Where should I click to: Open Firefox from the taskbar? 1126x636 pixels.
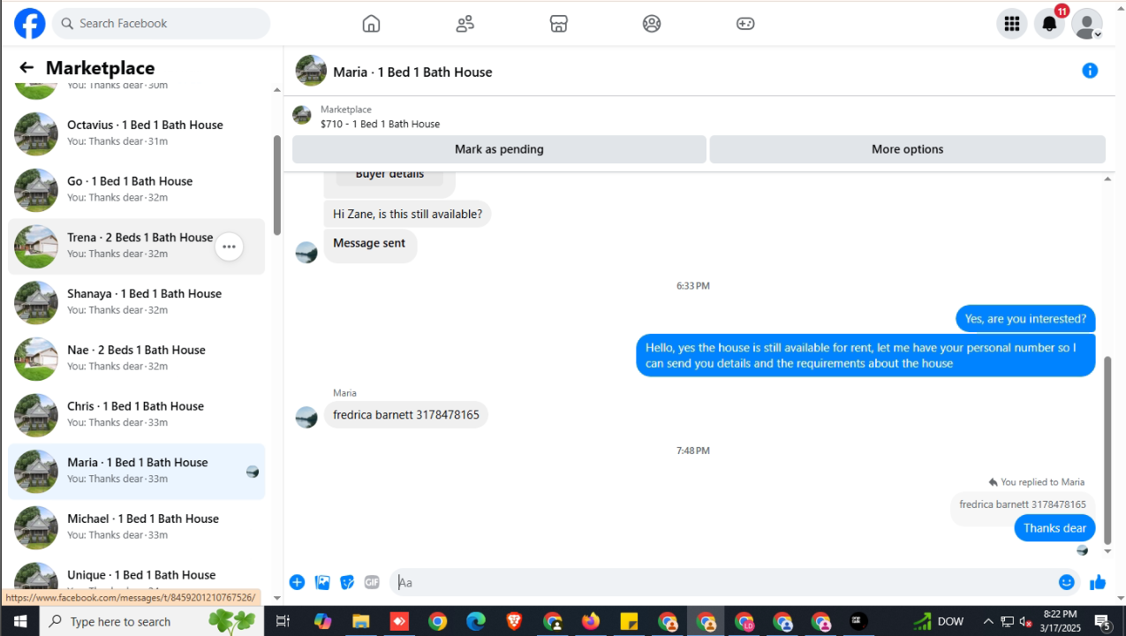coord(590,622)
